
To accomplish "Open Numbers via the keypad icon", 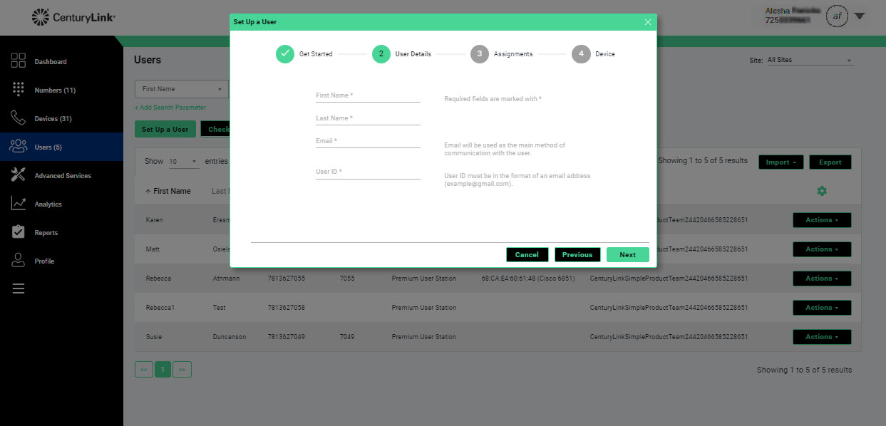I will click(19, 90).
